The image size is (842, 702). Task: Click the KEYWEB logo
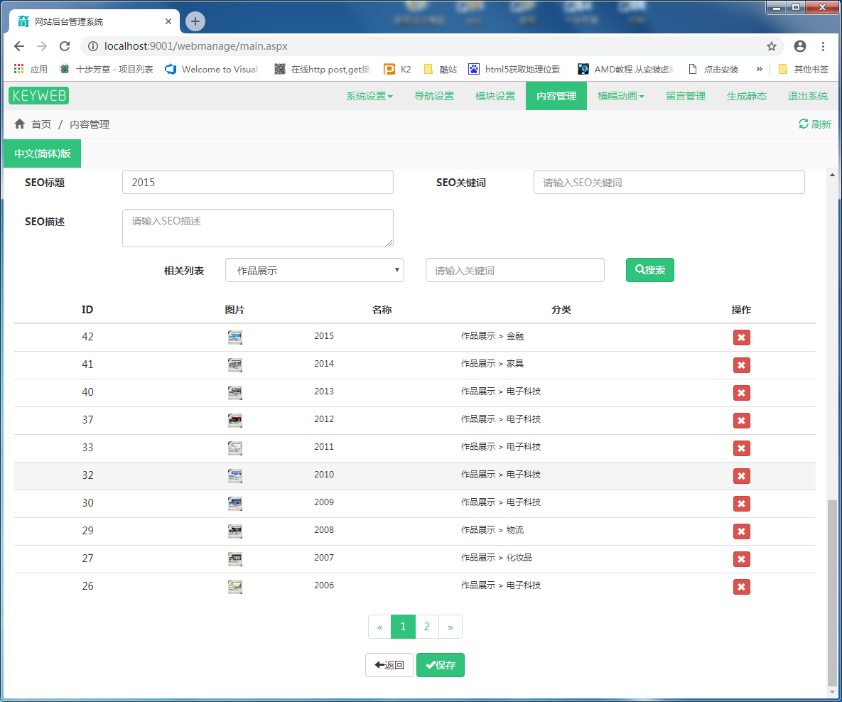(38, 96)
